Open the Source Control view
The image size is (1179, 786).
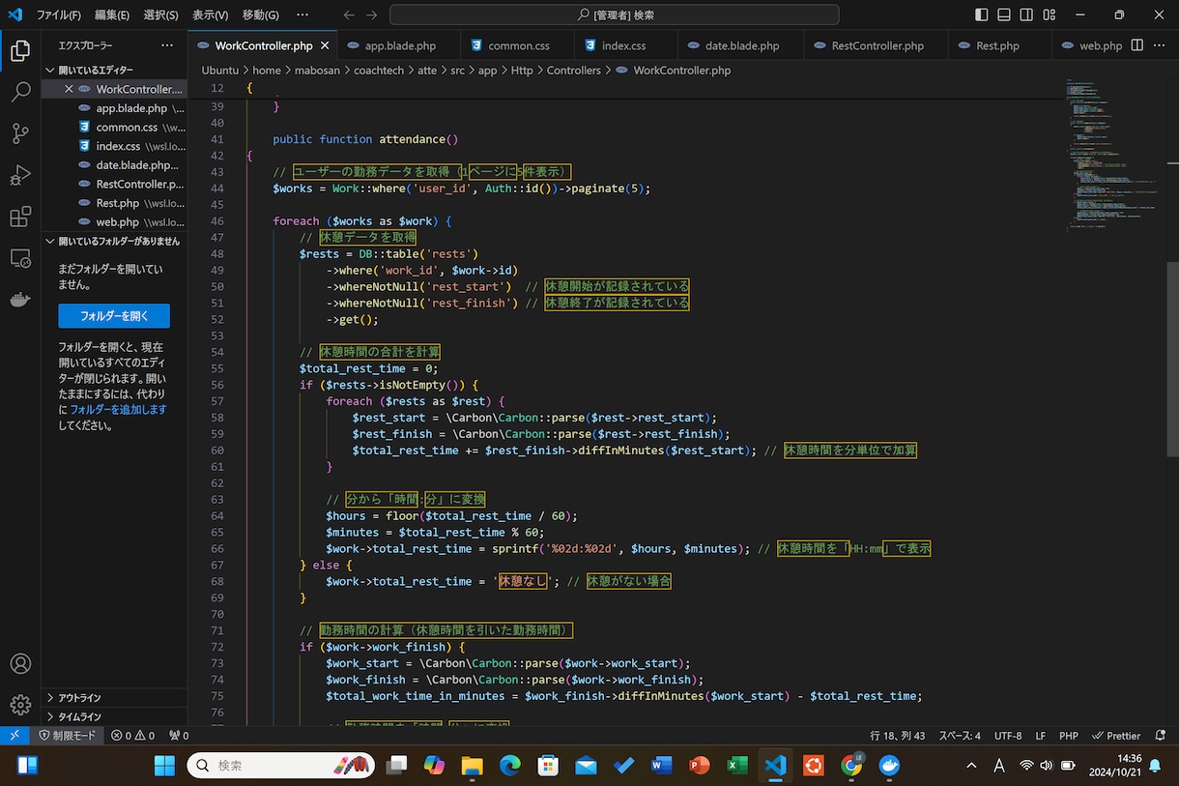point(20,133)
